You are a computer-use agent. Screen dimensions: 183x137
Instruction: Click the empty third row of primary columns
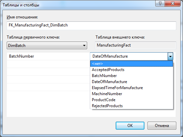[x=48, y=72]
